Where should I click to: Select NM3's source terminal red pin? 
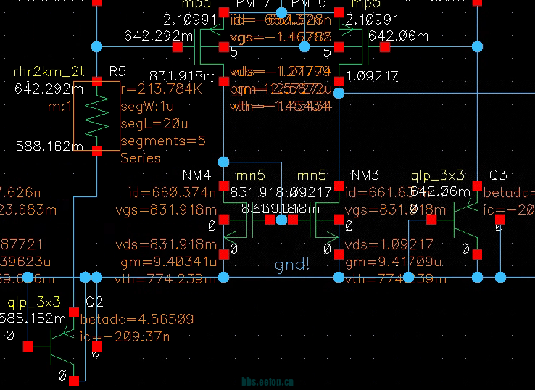pyautogui.click(x=339, y=254)
